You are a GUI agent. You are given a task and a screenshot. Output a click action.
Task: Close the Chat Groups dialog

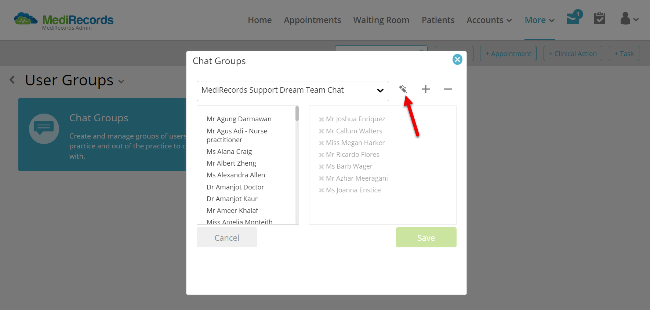tap(457, 59)
